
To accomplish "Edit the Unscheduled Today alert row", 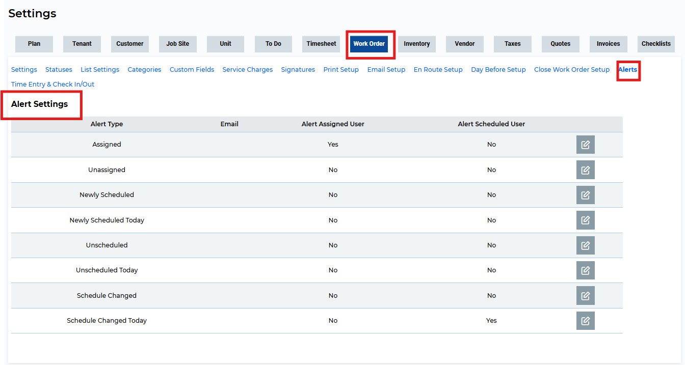I will pos(585,270).
